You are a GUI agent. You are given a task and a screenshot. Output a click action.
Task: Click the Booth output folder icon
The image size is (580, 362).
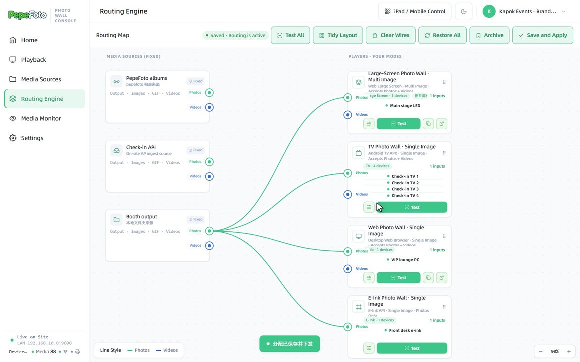pyautogui.click(x=116, y=220)
